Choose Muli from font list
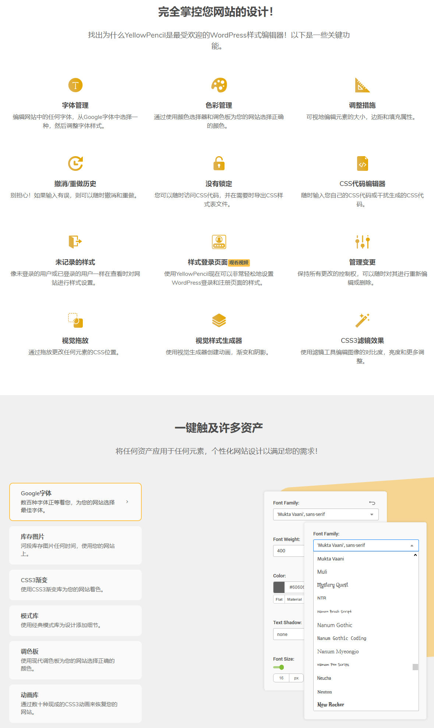The height and width of the screenshot is (728, 434). coord(322,572)
